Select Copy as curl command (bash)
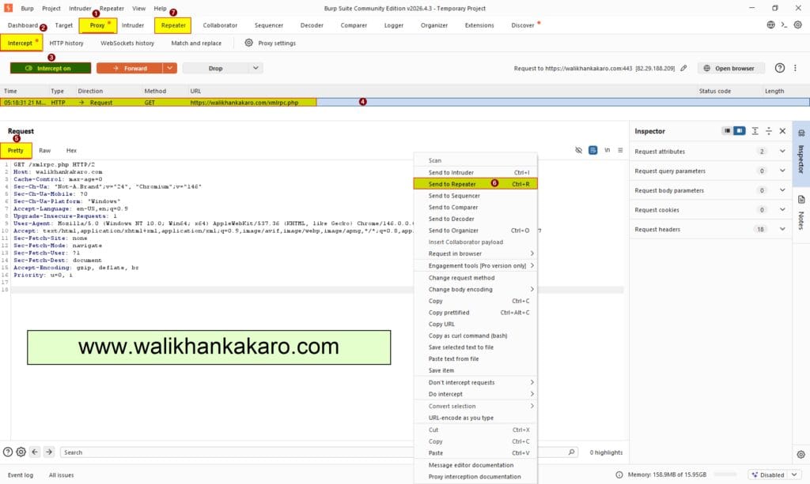Viewport: 810px width, 484px height. coord(475,336)
